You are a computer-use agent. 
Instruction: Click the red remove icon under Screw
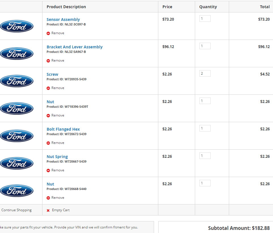(48, 88)
